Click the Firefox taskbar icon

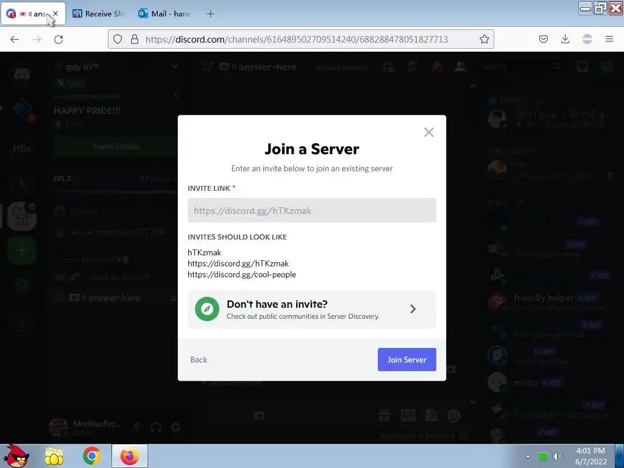[x=129, y=456]
